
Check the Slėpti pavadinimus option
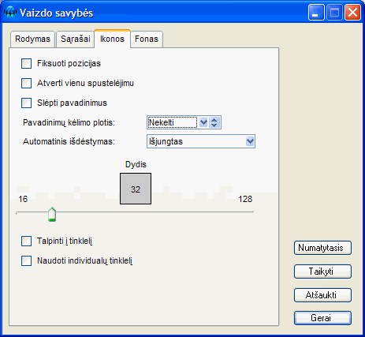[26, 103]
